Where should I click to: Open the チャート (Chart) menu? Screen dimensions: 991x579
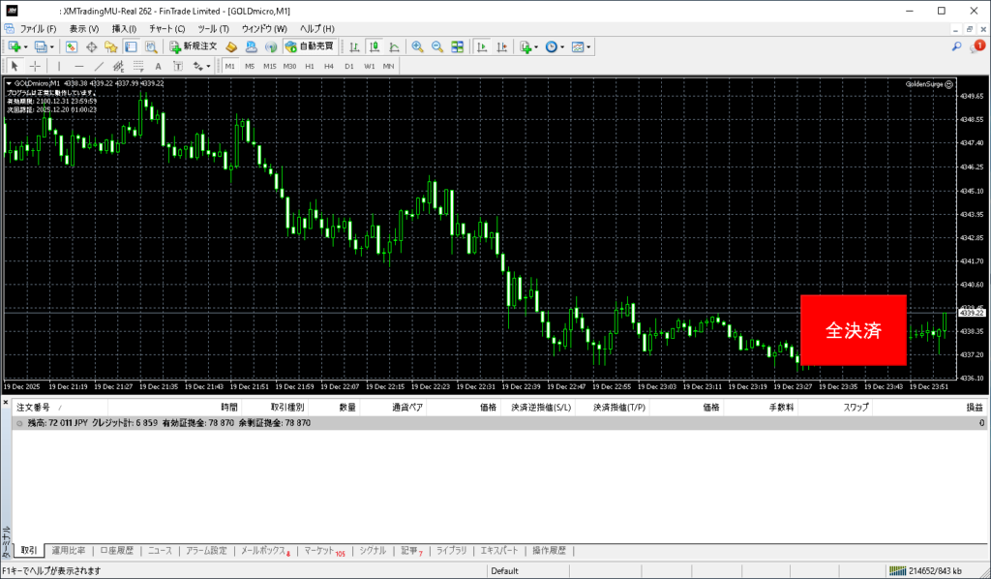166,29
